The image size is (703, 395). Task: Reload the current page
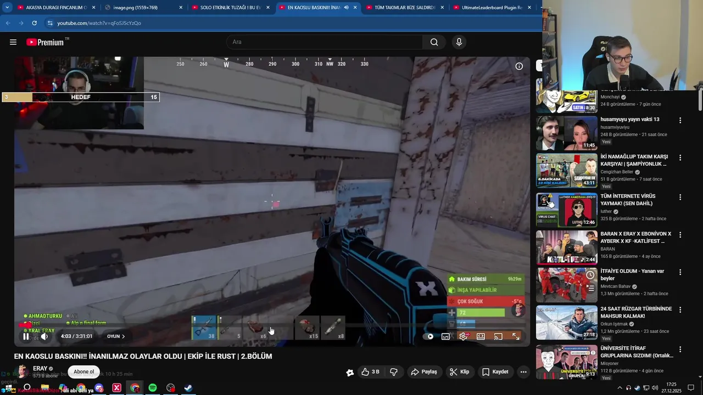click(34, 23)
